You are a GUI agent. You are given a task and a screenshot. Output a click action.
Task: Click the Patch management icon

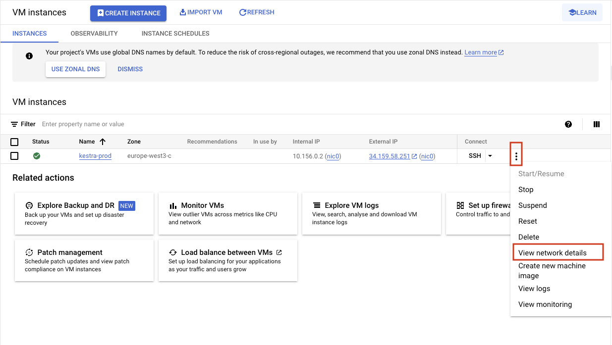pos(29,252)
